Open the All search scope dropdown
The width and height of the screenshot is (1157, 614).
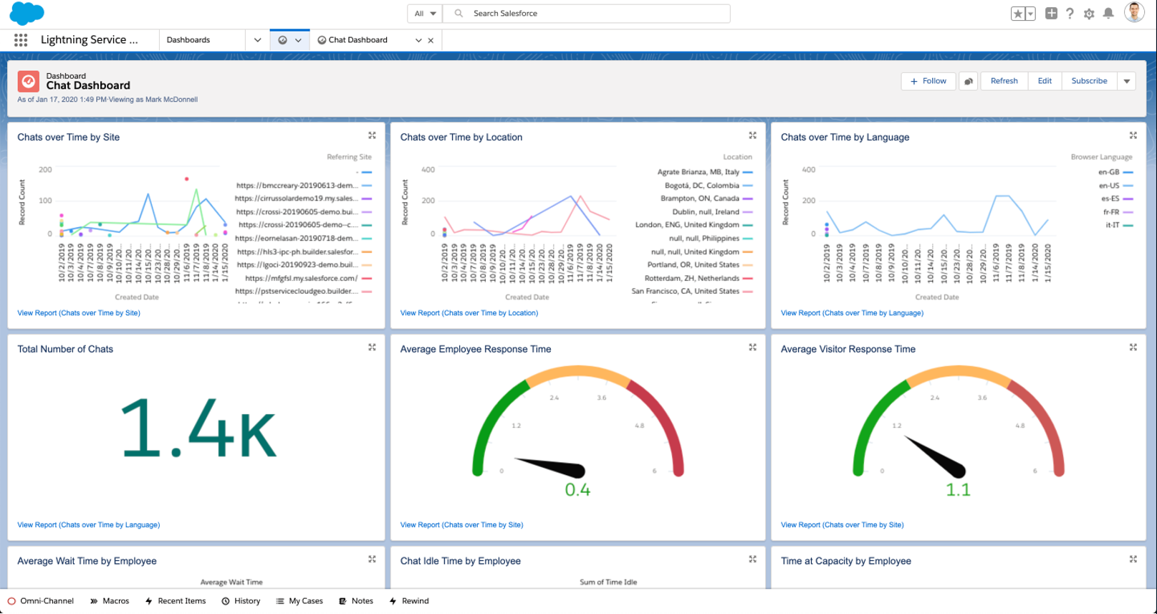click(425, 14)
